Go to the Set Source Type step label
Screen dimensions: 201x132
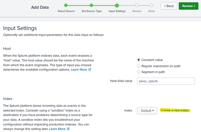[x=91, y=11]
